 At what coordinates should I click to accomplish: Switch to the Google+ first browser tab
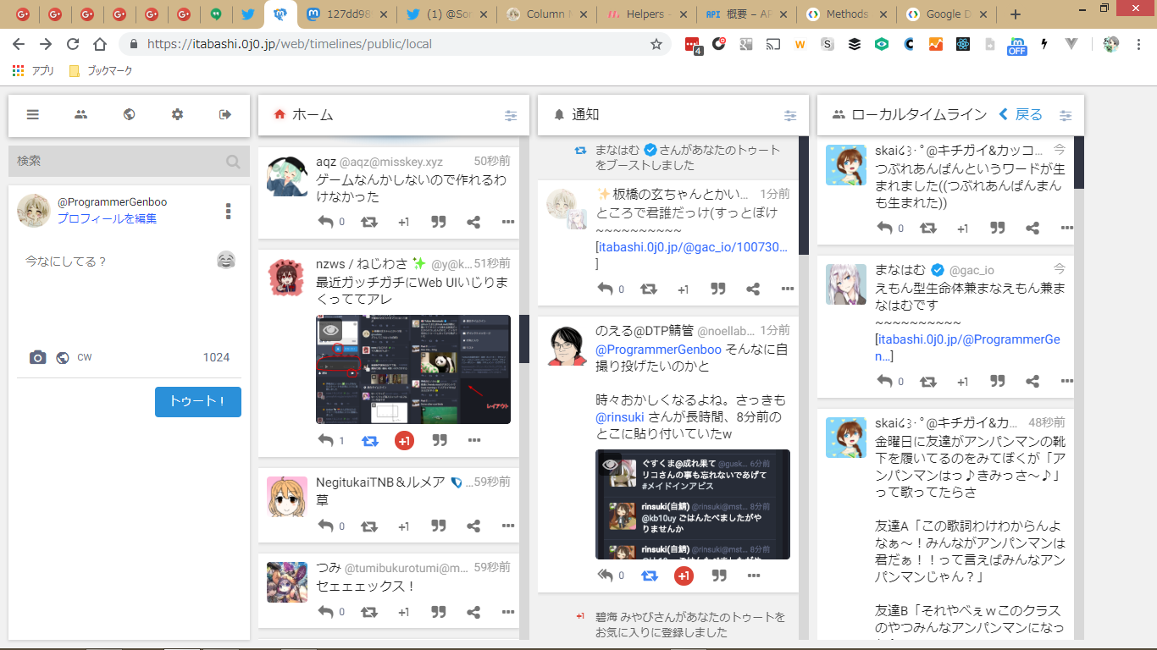23,14
